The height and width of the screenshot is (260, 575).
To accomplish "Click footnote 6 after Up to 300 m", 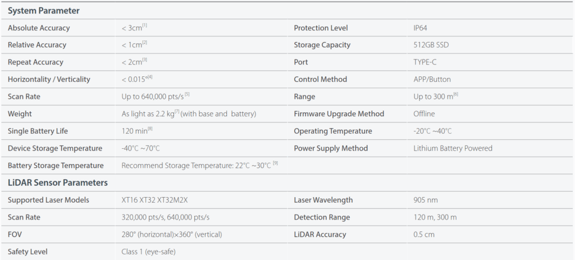I will pyautogui.click(x=456, y=94).
